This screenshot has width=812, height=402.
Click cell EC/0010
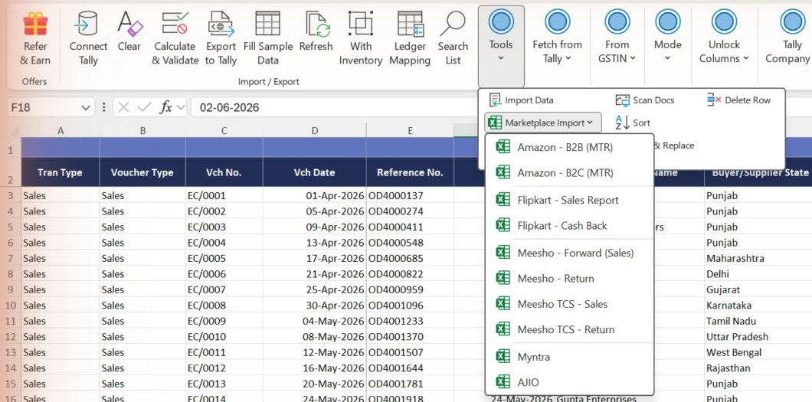224,337
